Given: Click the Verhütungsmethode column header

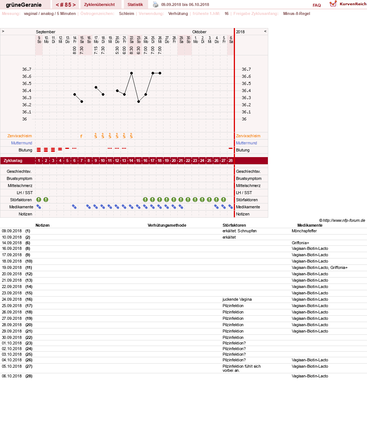Looking at the screenshot, I should tap(167, 225).
